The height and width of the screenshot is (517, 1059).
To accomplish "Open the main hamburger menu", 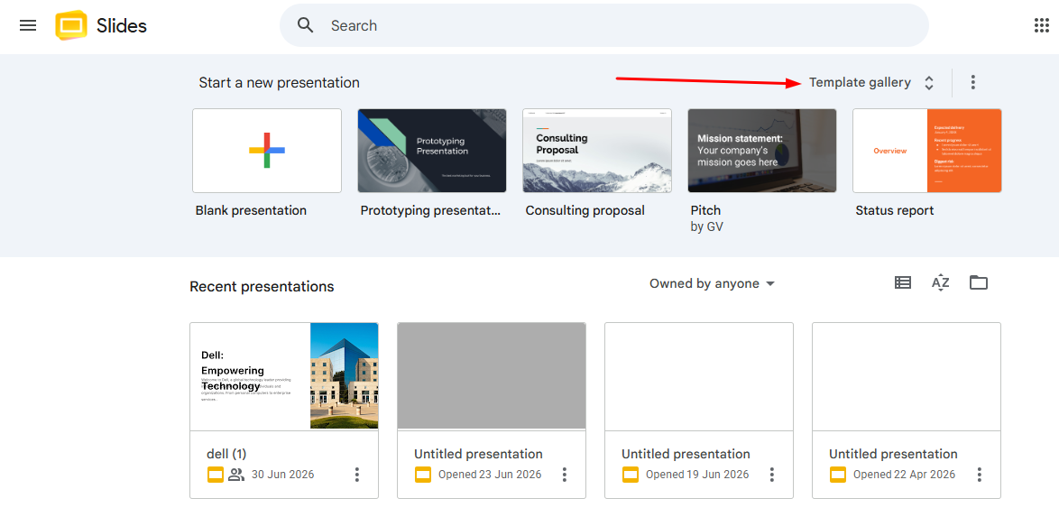I will (28, 25).
